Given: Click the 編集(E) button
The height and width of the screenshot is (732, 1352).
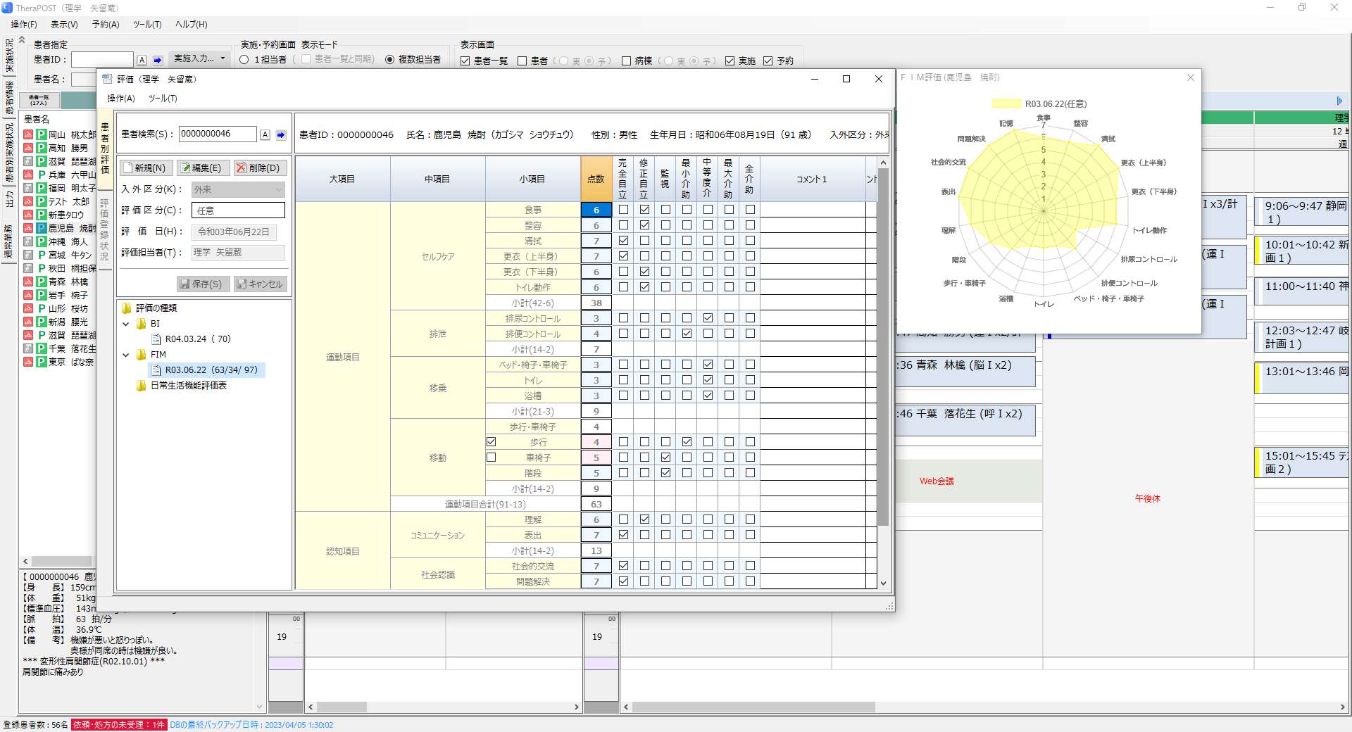Looking at the screenshot, I should coord(202,168).
